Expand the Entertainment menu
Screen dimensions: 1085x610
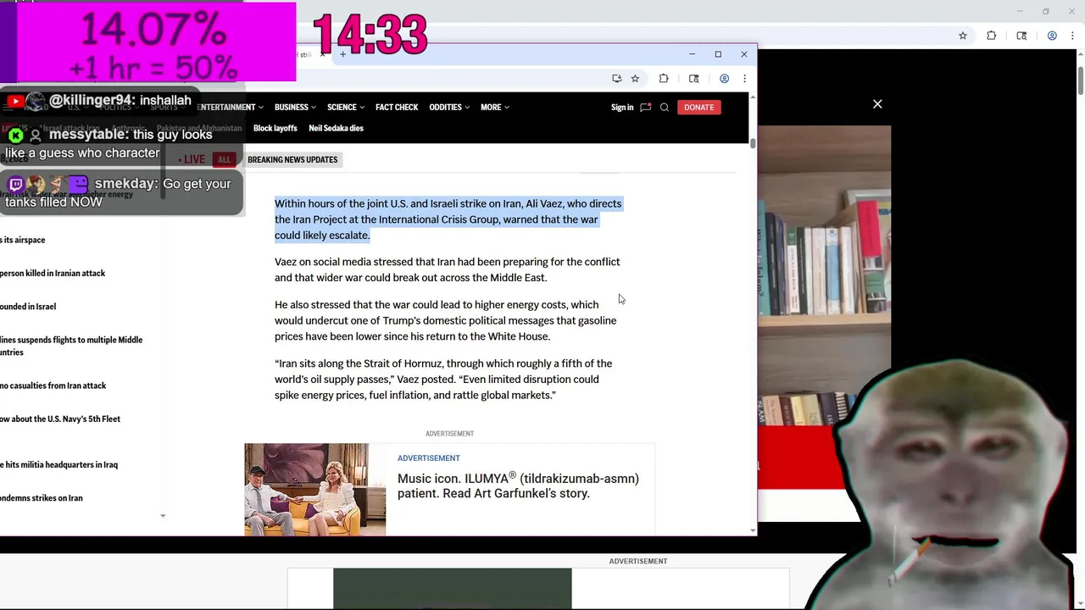(230, 108)
